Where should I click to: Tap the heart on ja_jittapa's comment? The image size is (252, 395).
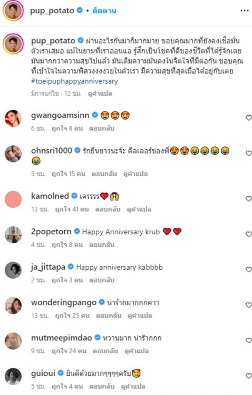[249, 270]
